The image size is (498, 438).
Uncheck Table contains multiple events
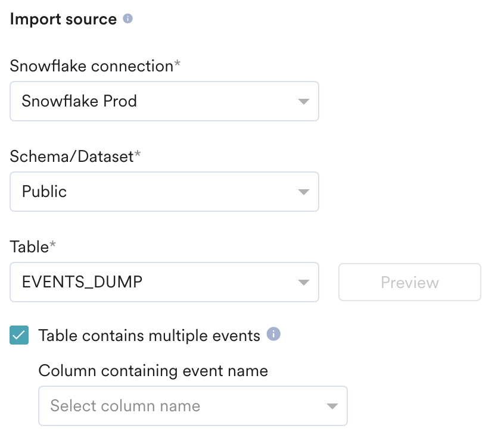(19, 336)
